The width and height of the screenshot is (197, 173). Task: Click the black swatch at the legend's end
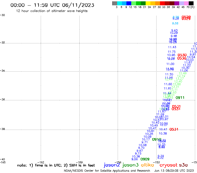tap(191, 3)
